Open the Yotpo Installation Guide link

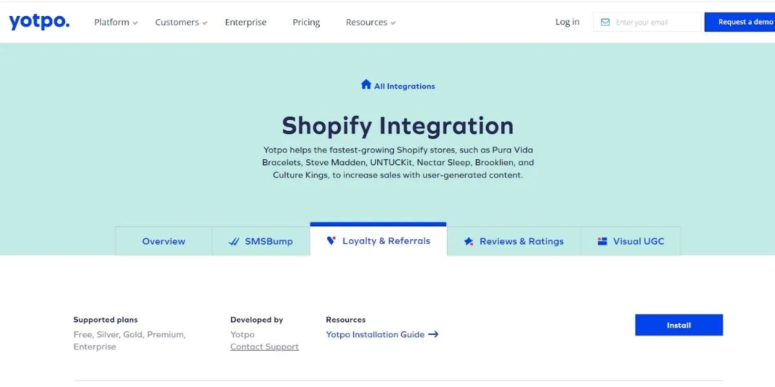(x=382, y=334)
